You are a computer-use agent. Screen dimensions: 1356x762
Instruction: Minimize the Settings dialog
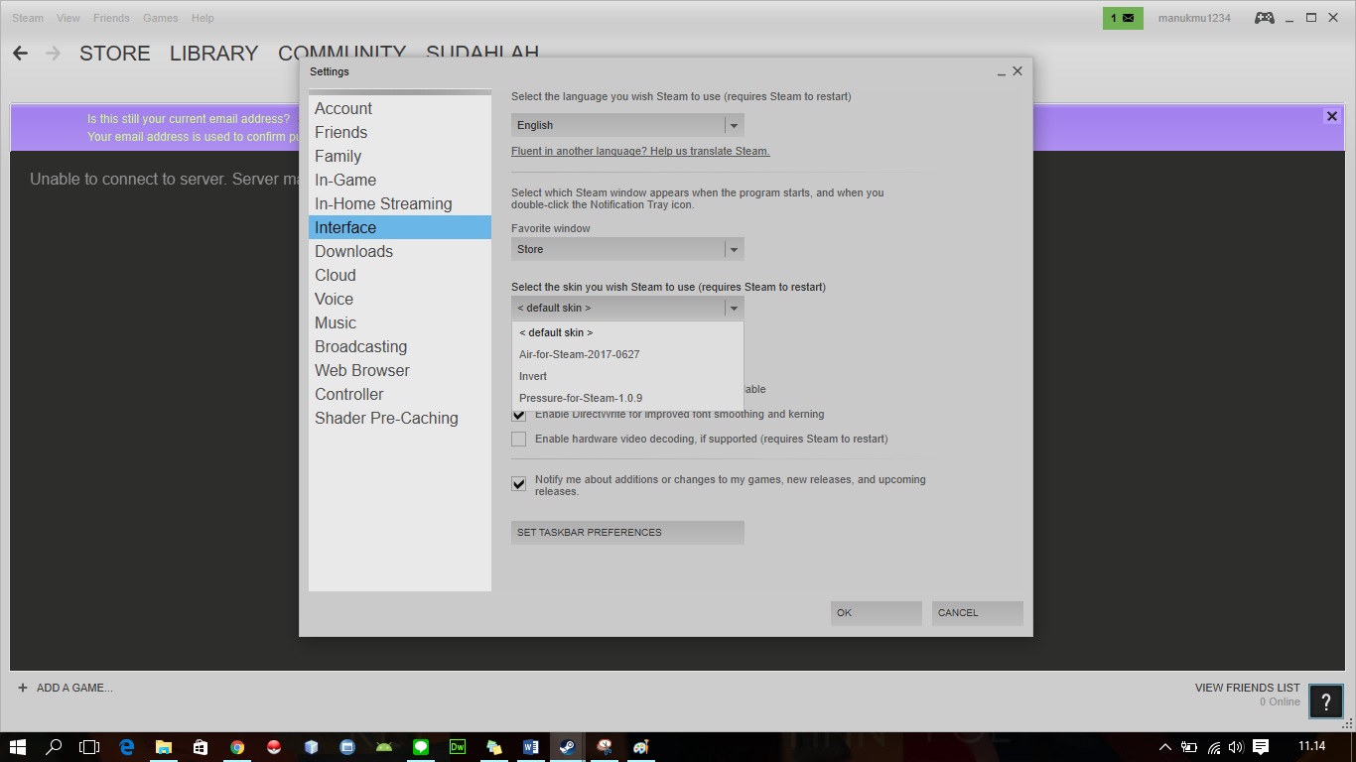[1001, 72]
